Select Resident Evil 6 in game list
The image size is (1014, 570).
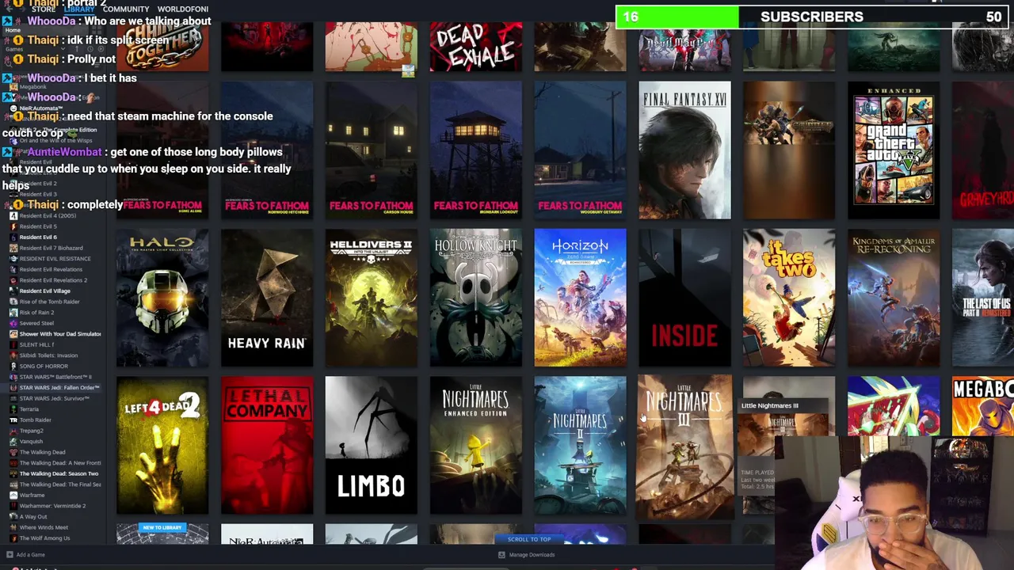(38, 237)
